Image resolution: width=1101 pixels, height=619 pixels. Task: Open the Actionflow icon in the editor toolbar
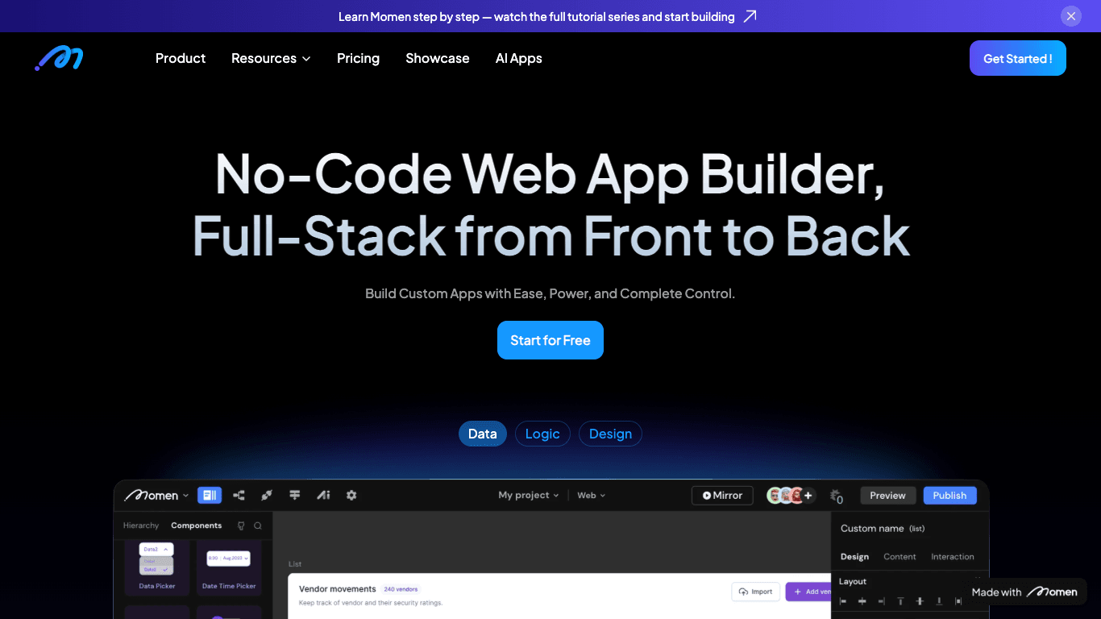(x=295, y=495)
